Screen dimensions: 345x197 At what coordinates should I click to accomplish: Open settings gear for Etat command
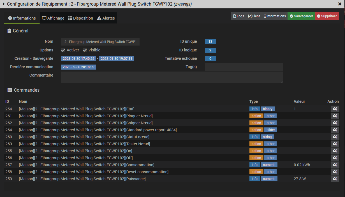click(x=335, y=109)
